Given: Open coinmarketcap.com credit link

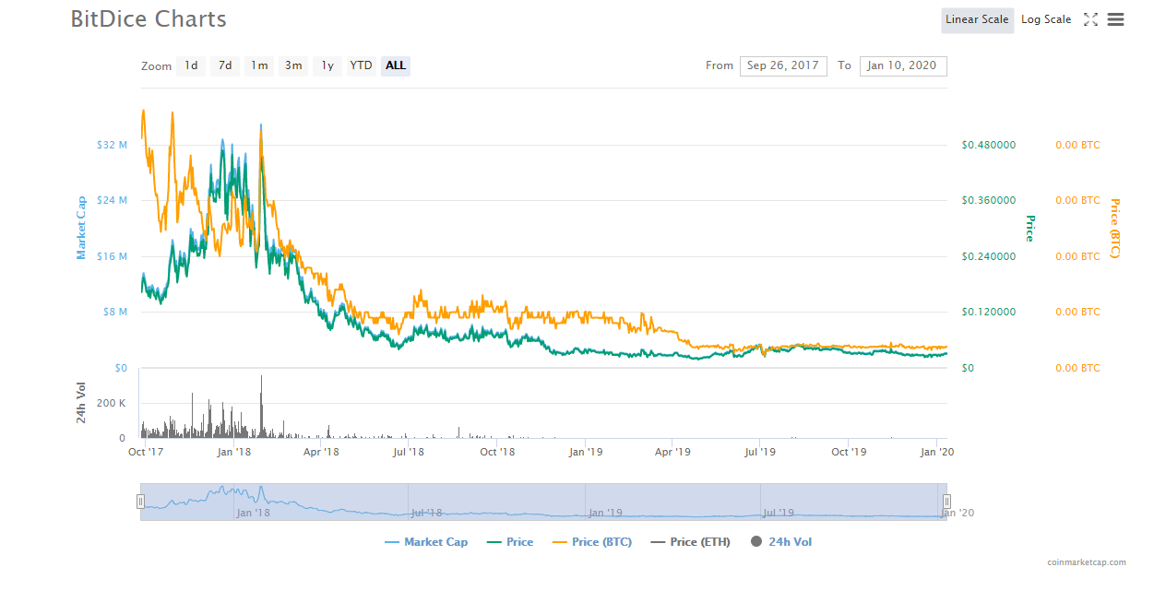Looking at the screenshot, I should pyautogui.click(x=1087, y=562).
